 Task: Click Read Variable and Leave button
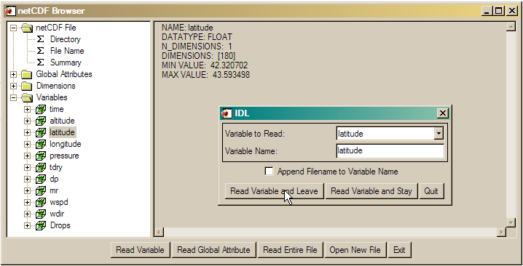(x=274, y=191)
